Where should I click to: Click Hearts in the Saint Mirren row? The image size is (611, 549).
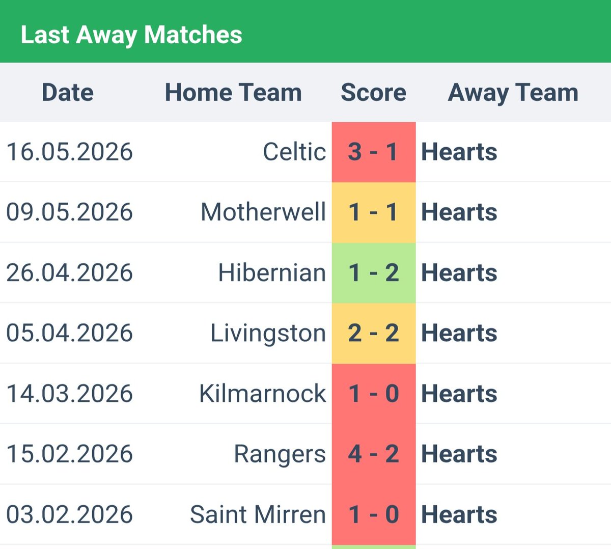tap(459, 514)
